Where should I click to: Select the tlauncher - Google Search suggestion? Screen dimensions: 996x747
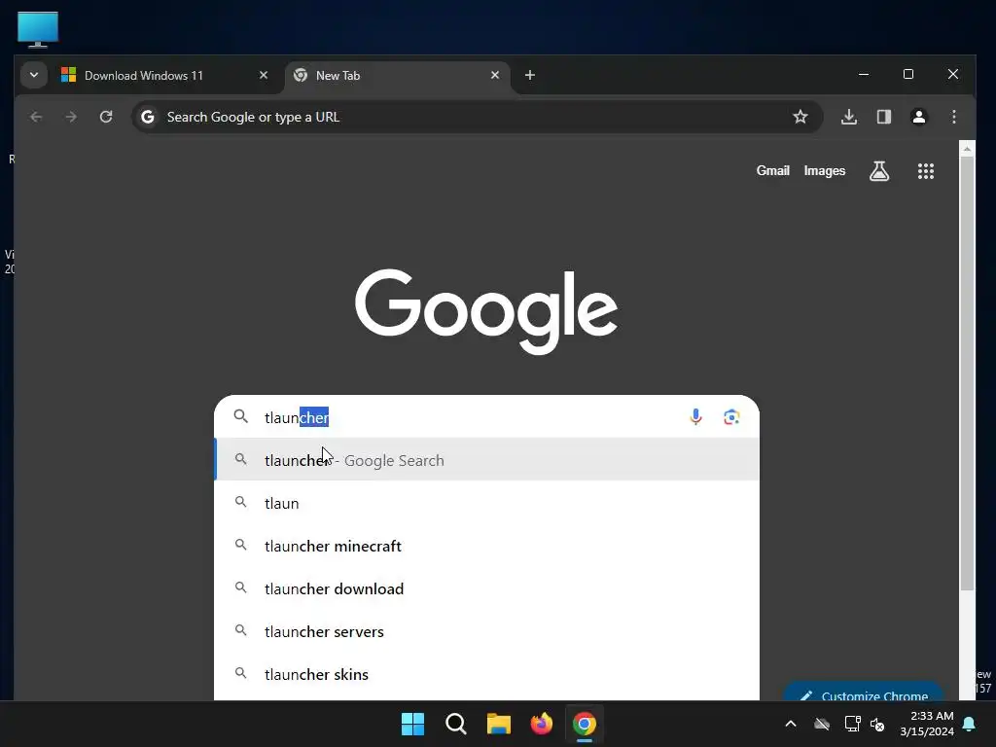coord(486,460)
